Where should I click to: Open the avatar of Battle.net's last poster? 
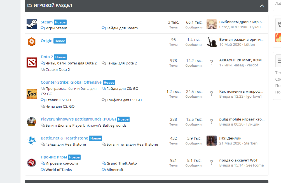pos(212,141)
